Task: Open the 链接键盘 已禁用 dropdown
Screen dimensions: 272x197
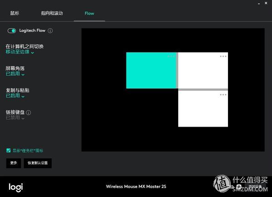Action: [15, 118]
